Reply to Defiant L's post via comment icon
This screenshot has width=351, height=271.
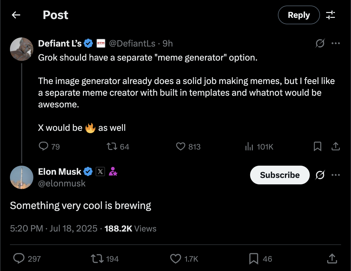(44, 146)
